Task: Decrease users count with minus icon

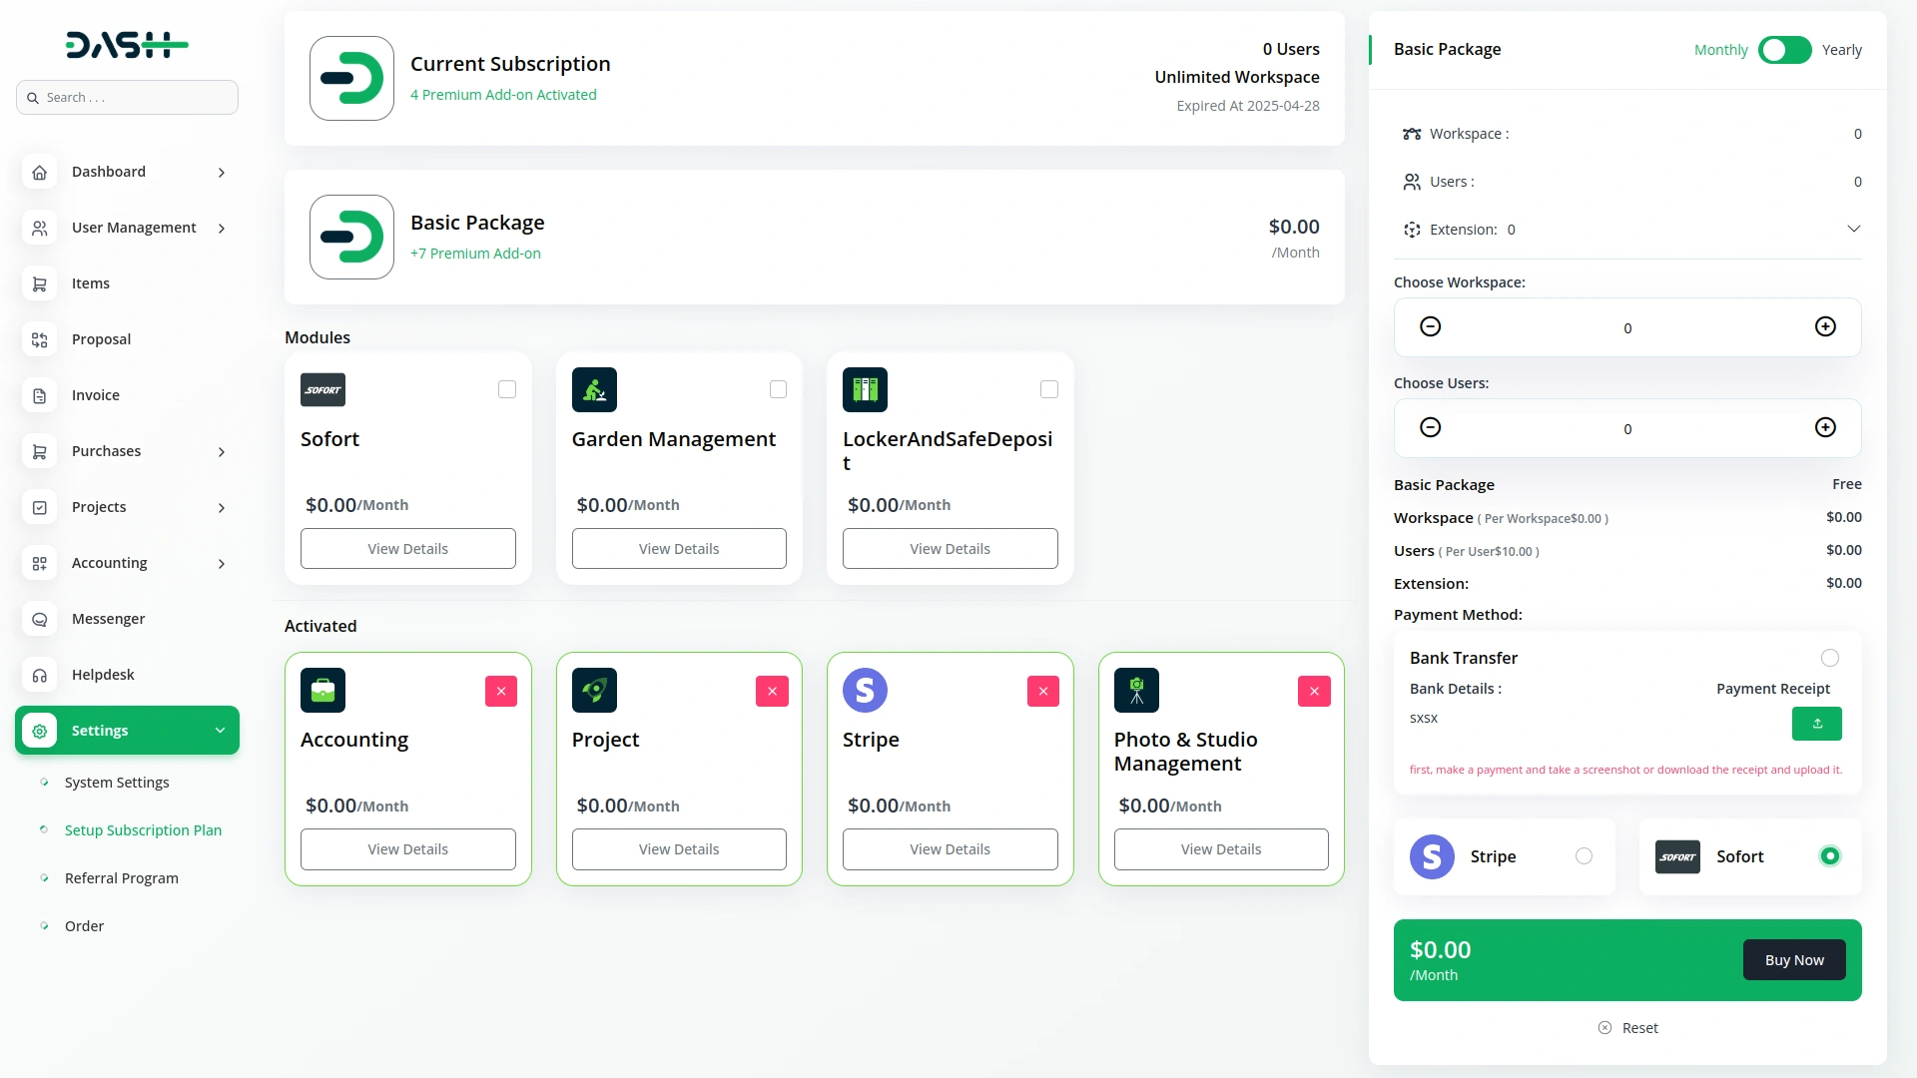Action: pyautogui.click(x=1430, y=428)
